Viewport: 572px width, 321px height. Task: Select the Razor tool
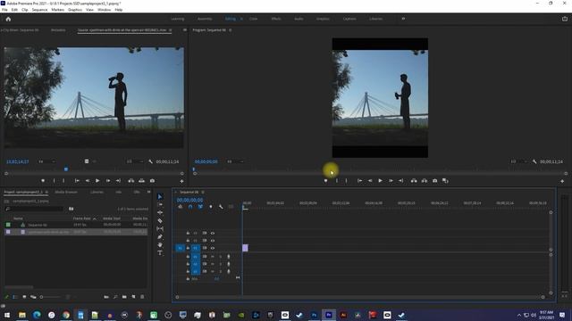pos(160,220)
